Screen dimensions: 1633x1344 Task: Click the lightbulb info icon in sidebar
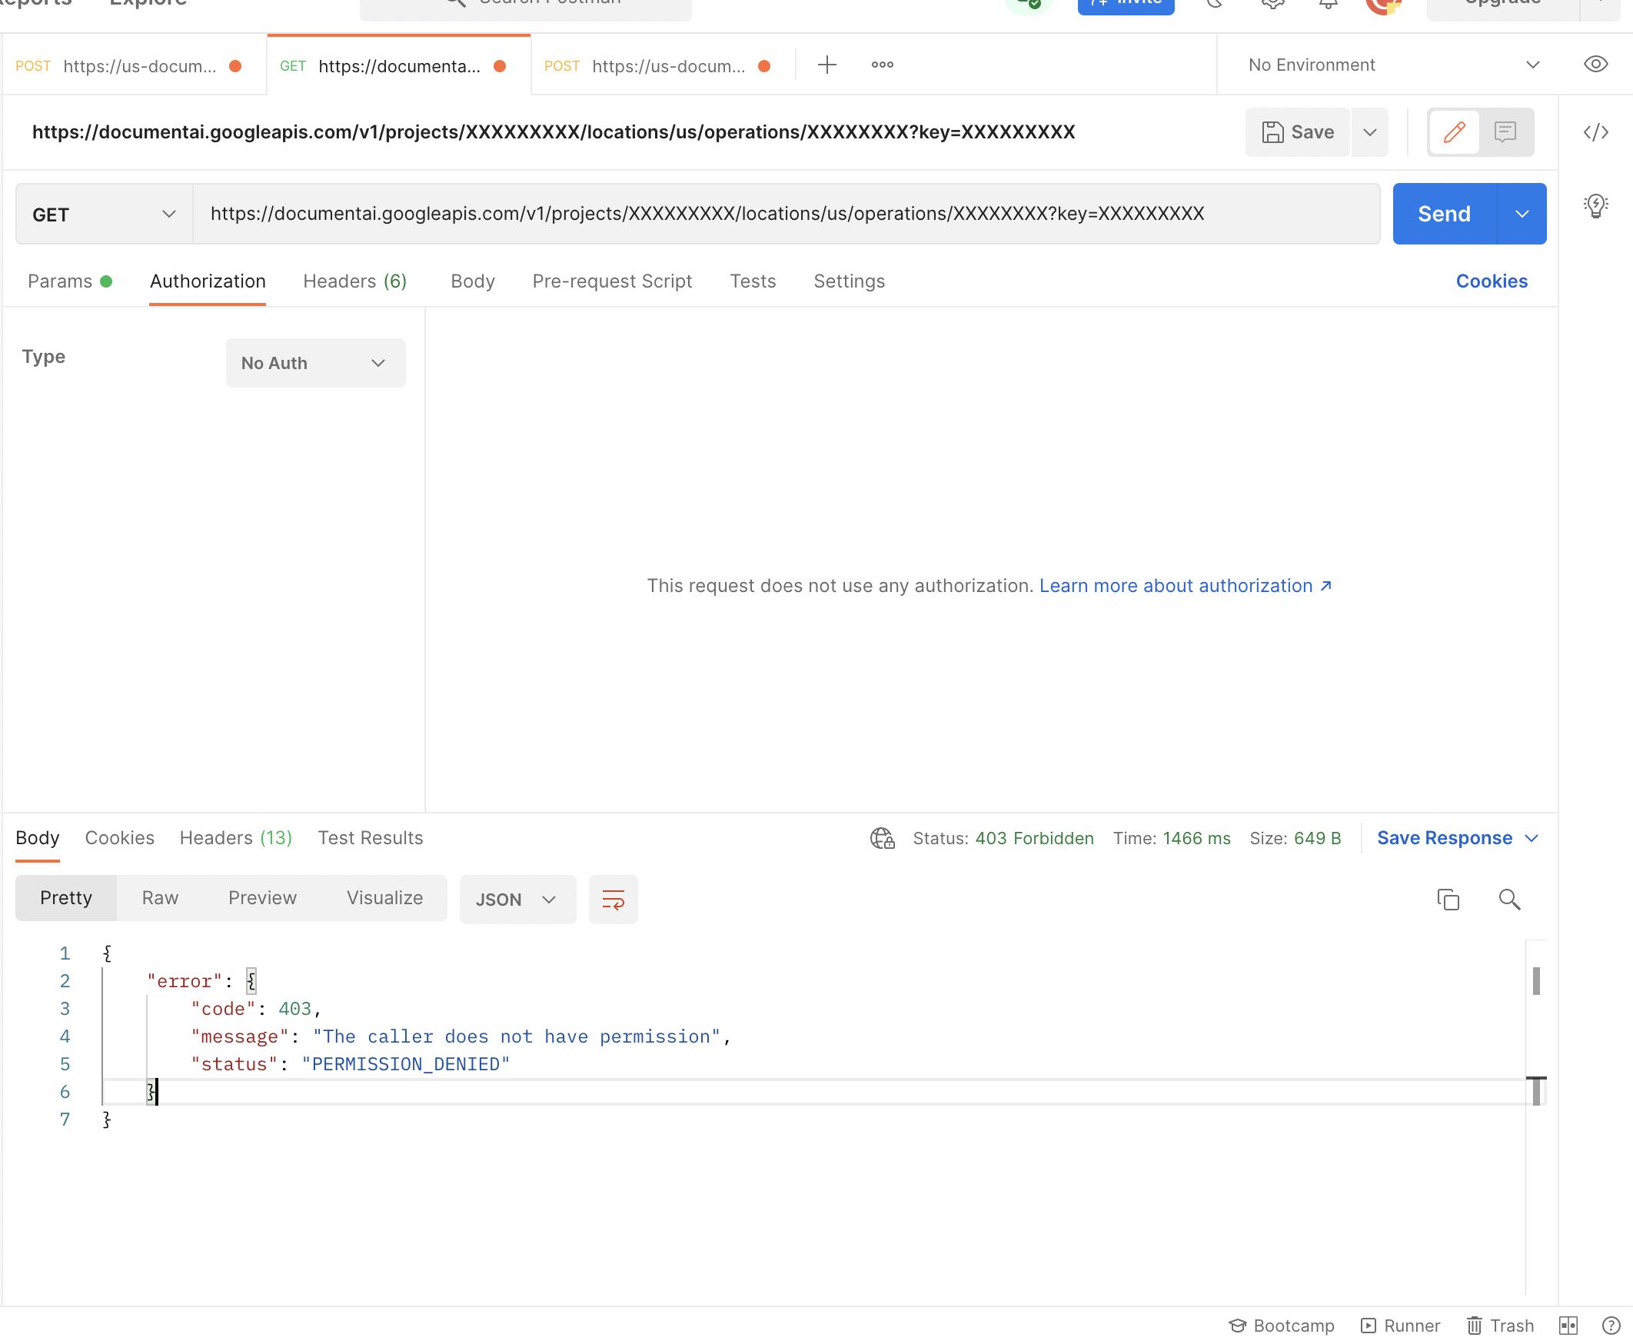coord(1595,206)
